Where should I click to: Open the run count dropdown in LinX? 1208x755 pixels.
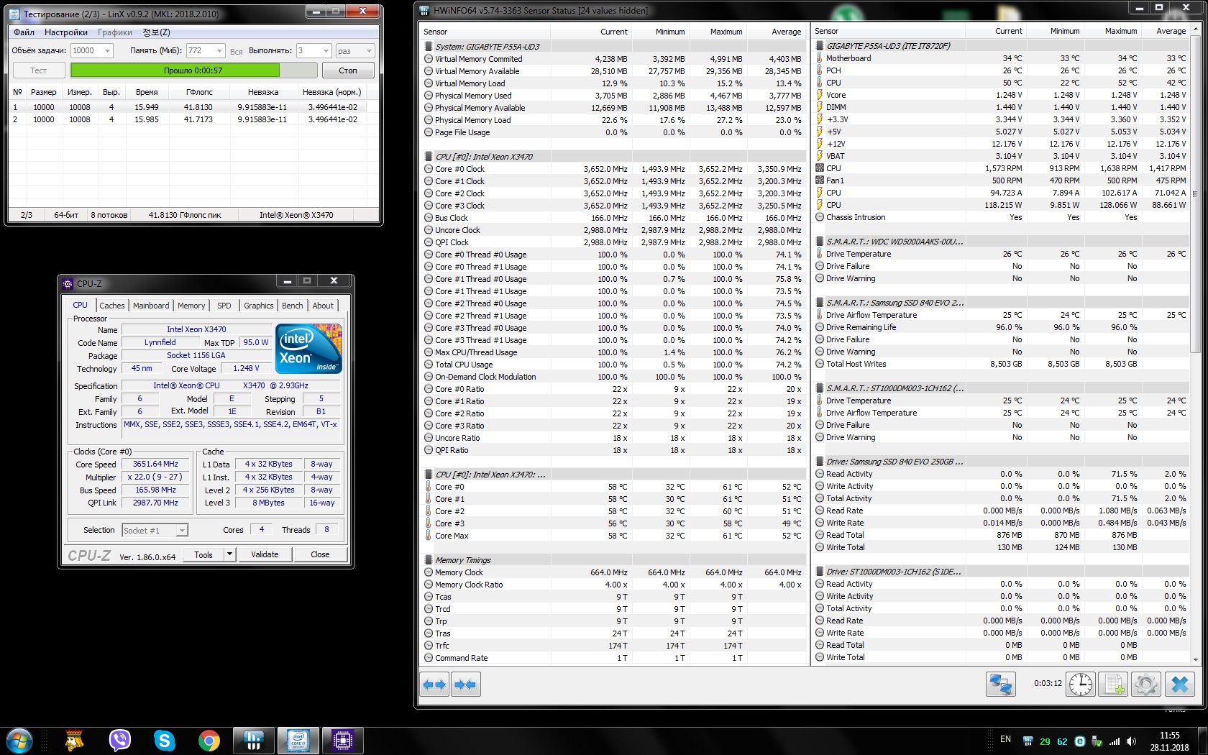pos(326,51)
